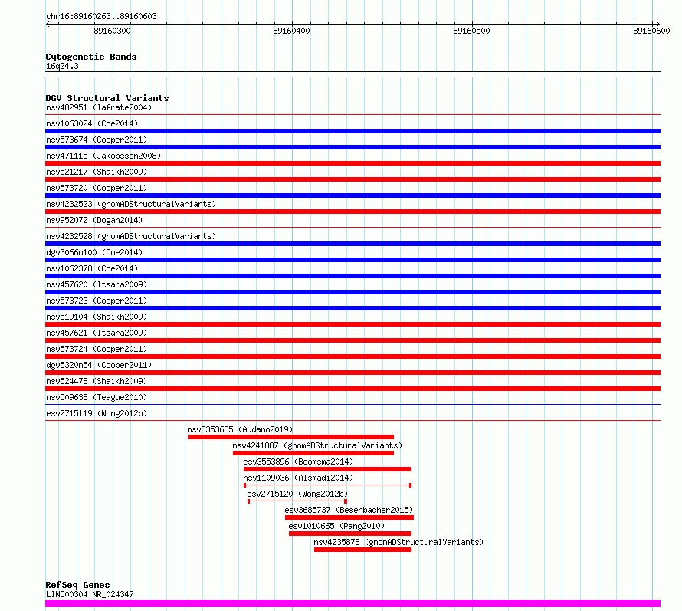
Task: Click the thin red feature under esv2715120
Action: click(x=297, y=501)
